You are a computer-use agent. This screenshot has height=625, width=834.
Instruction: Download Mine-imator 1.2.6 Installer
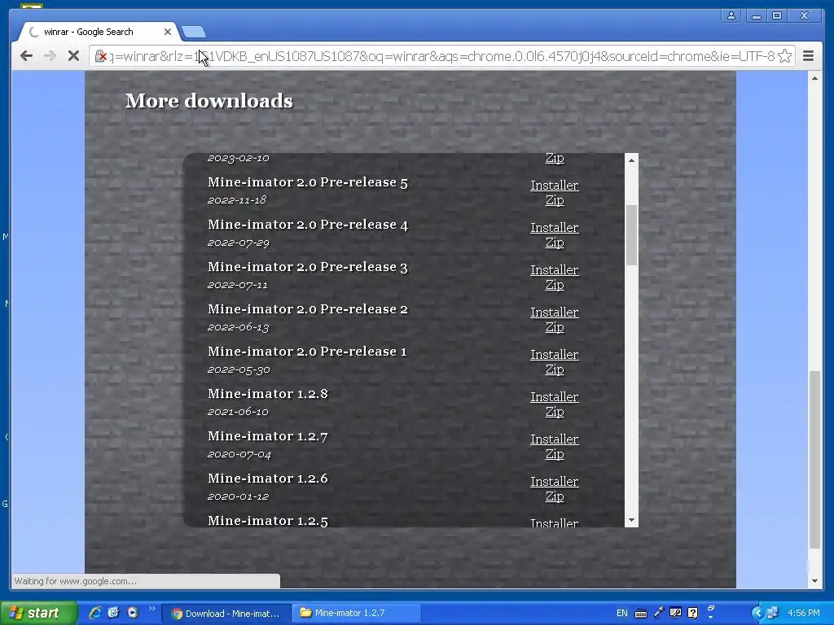pos(554,482)
